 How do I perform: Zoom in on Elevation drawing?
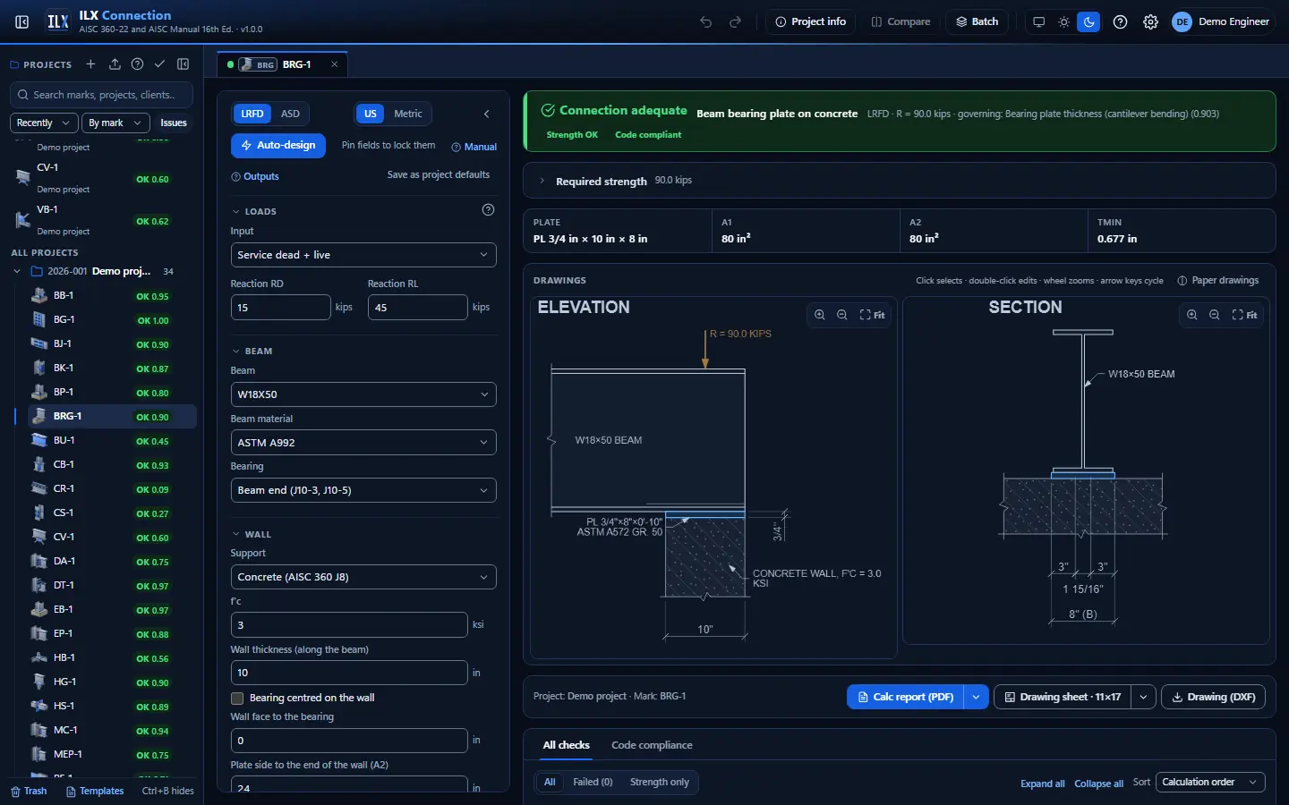(819, 315)
